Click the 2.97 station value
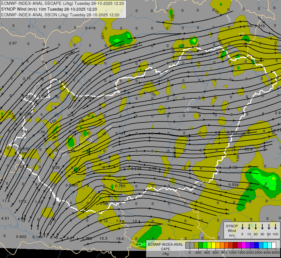Screen dimensions: 281x258 point(13,43)
